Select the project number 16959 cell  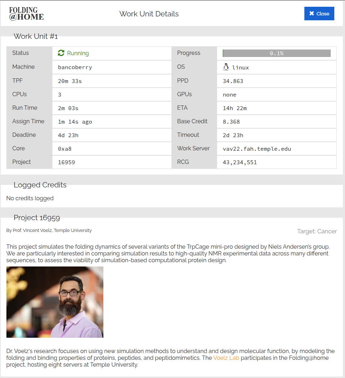pos(66,162)
